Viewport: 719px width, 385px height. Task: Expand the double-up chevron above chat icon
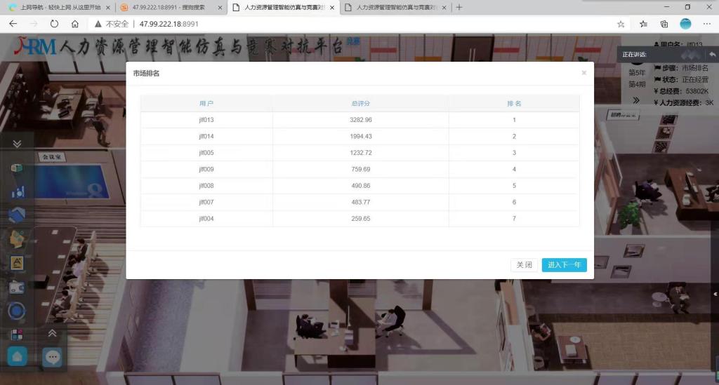click(x=53, y=333)
